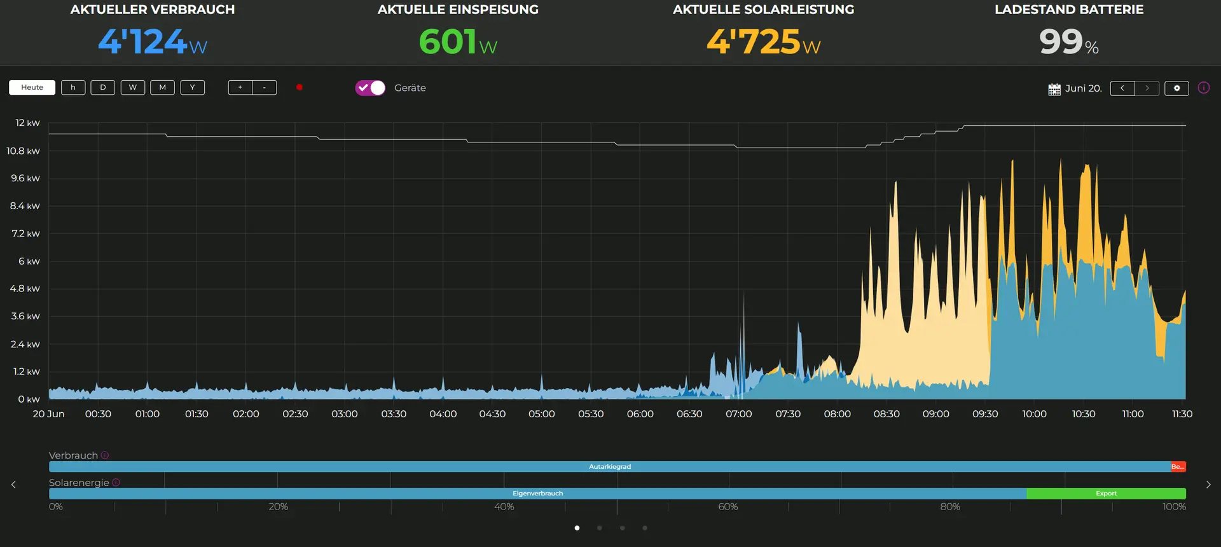Zoom in with the plus button

(240, 87)
